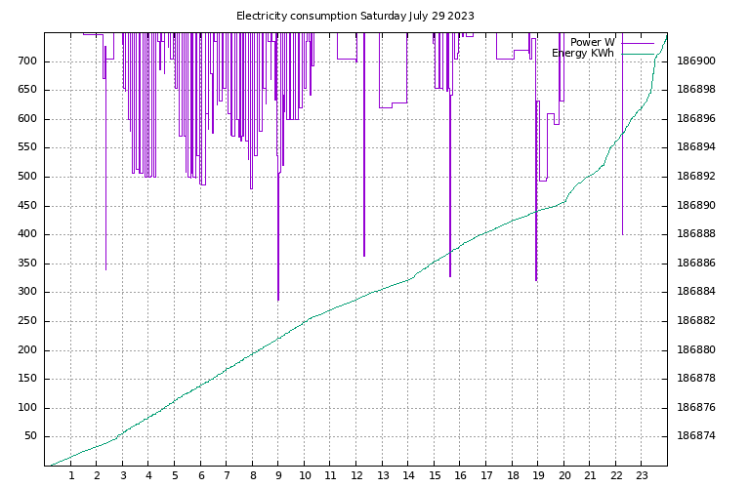Click left axis label 600
This screenshot has height=488, width=750.
tap(27, 119)
